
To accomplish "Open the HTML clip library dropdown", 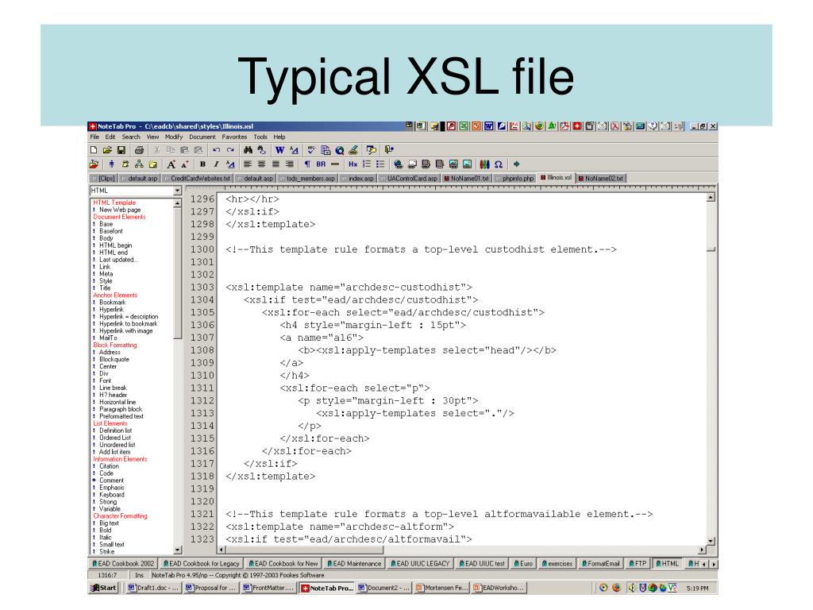I will [x=177, y=191].
